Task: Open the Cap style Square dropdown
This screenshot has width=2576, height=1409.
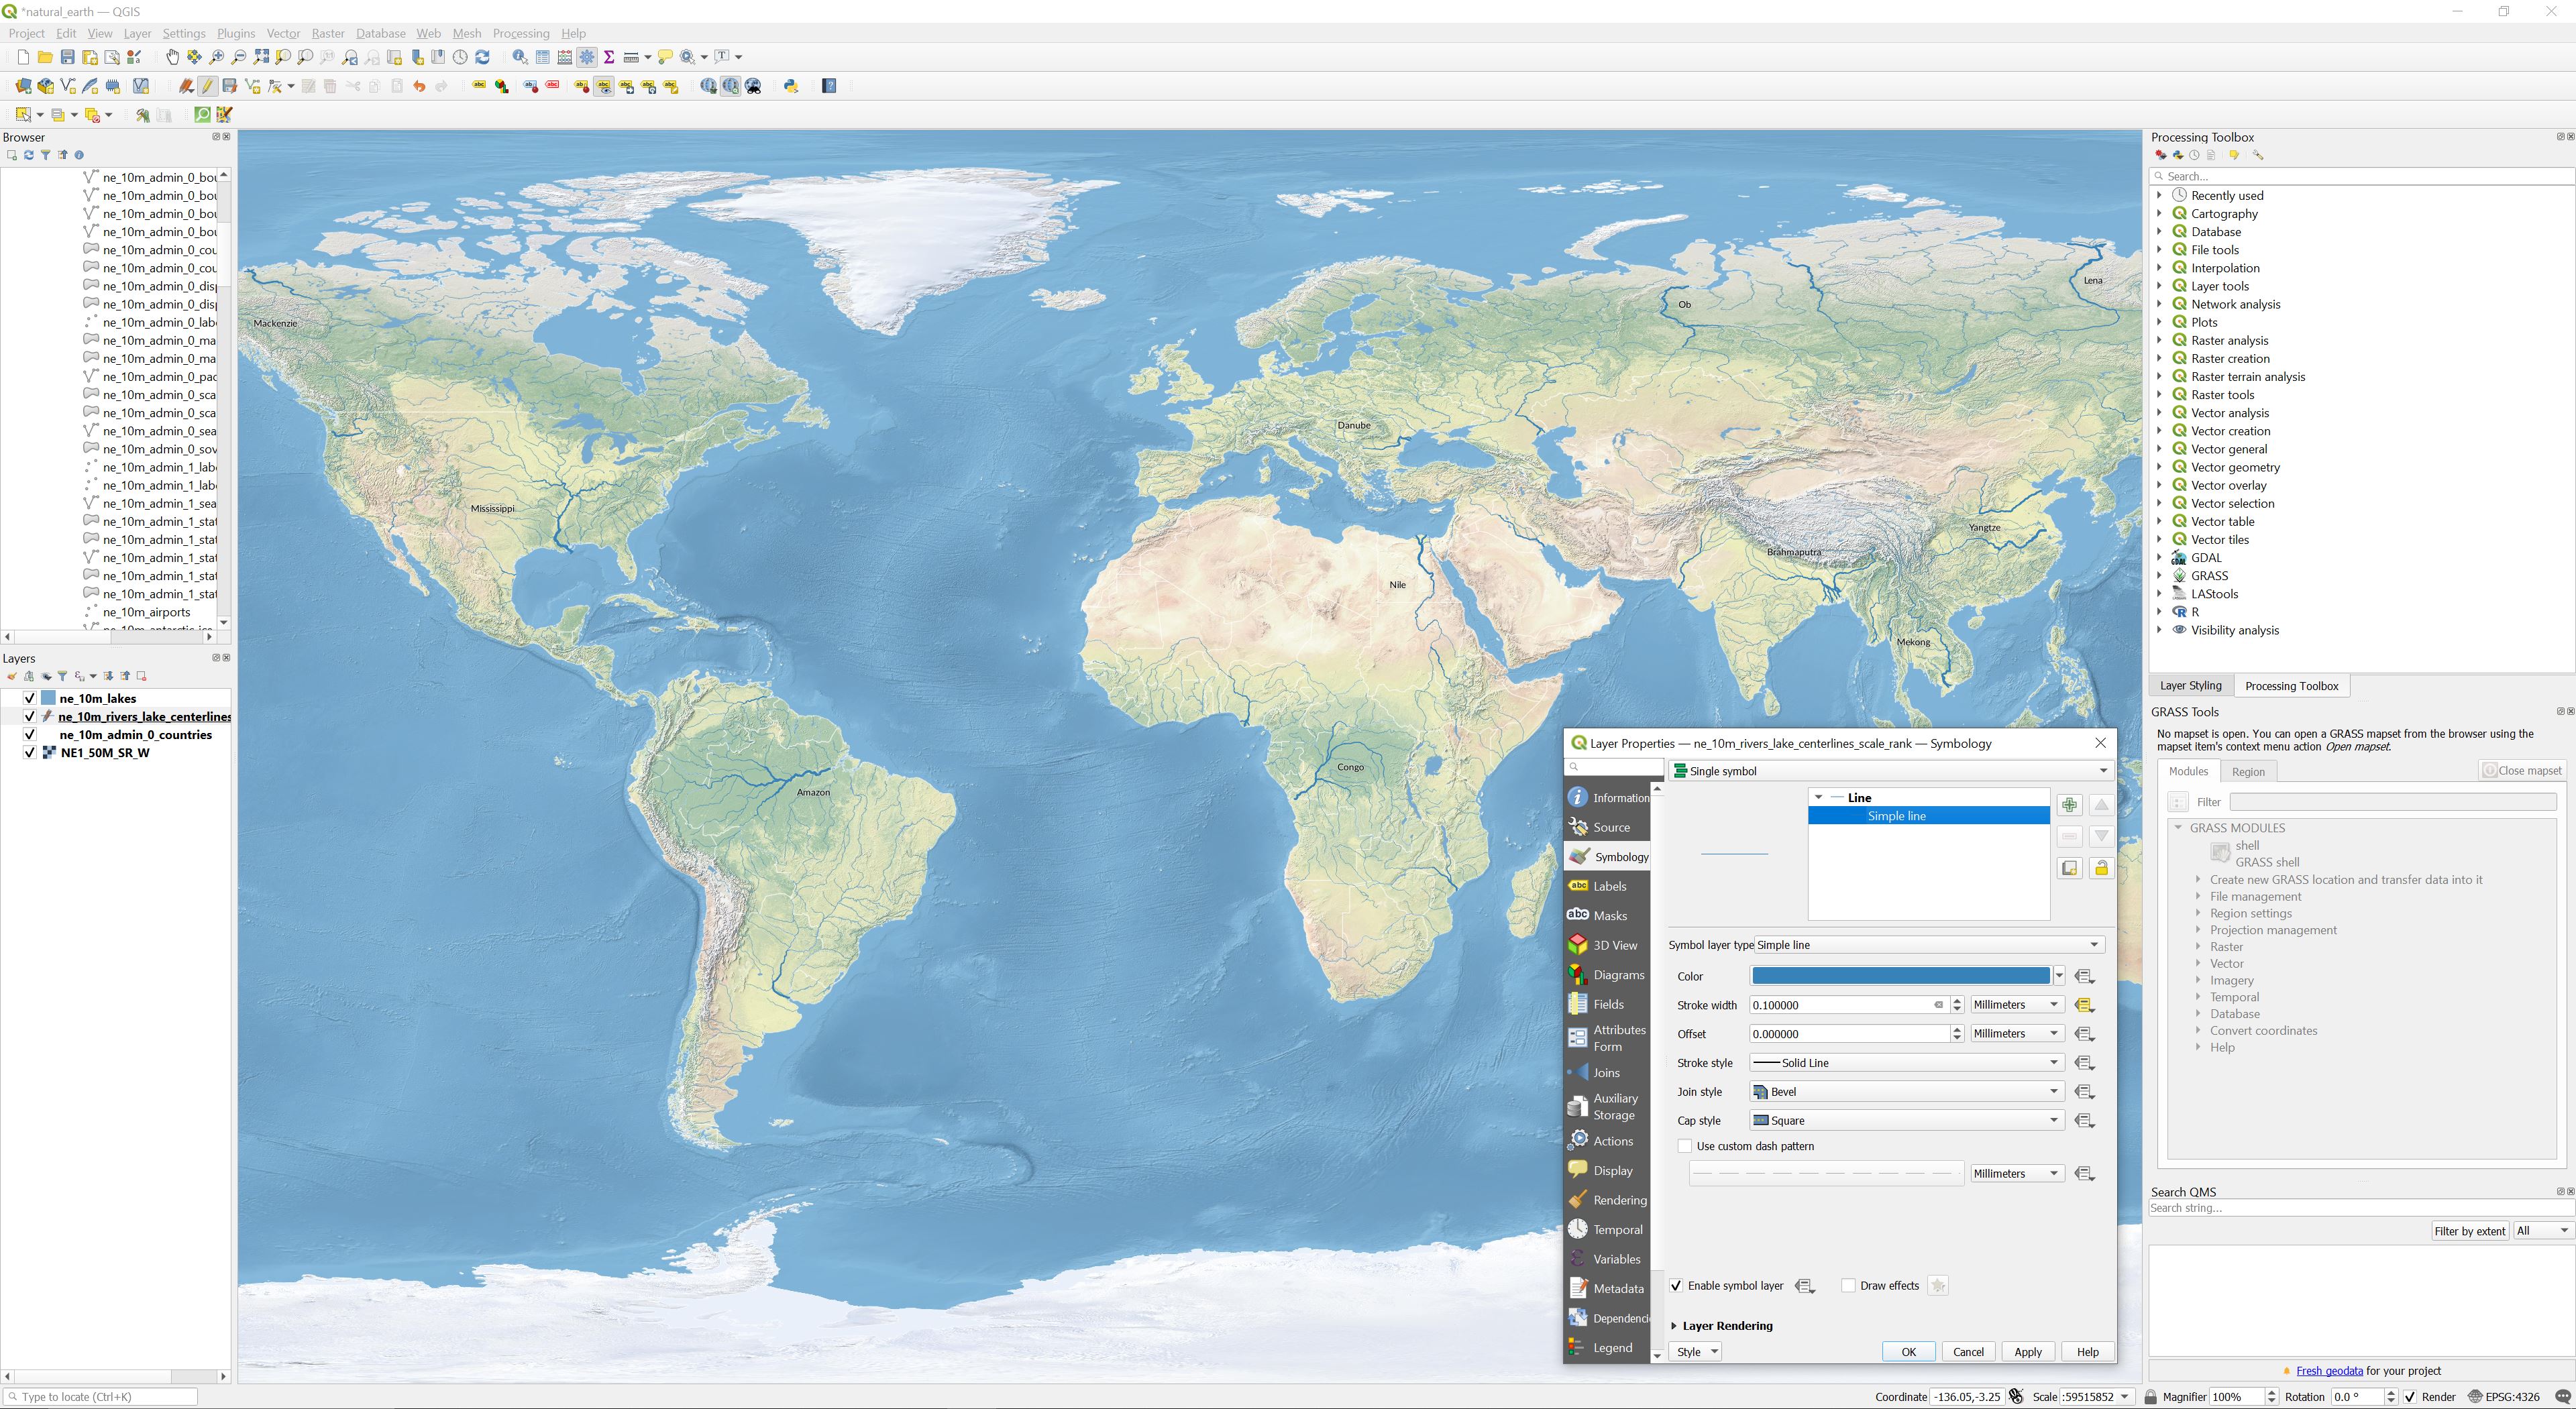Action: (1906, 1121)
